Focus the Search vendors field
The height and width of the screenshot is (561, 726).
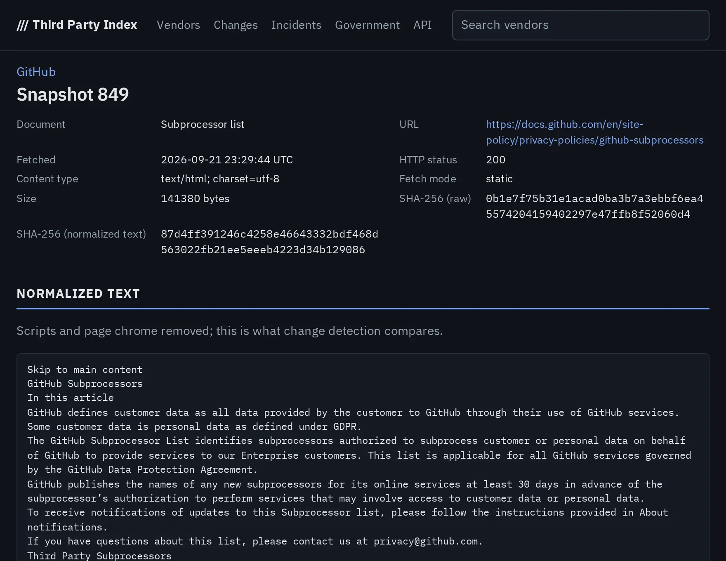tap(580, 25)
